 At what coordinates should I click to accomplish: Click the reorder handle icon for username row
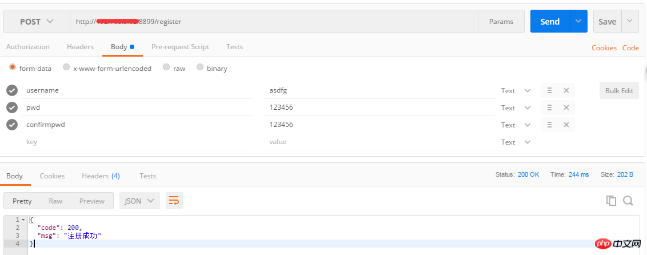click(x=550, y=90)
